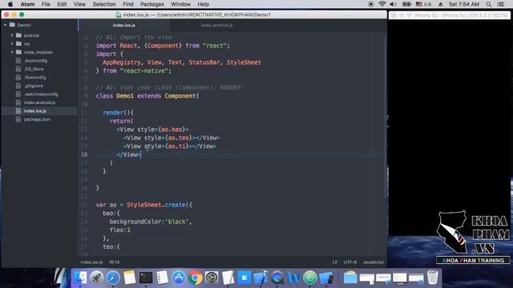Click the editor's vertical scrollbar
Screen dimensions: 513x288
click(x=385, y=118)
